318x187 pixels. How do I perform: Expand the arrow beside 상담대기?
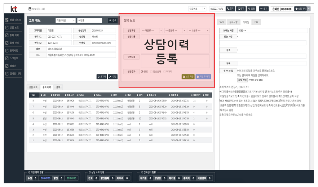pos(309,9)
